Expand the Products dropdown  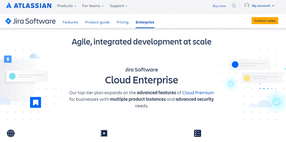[x=67, y=6]
